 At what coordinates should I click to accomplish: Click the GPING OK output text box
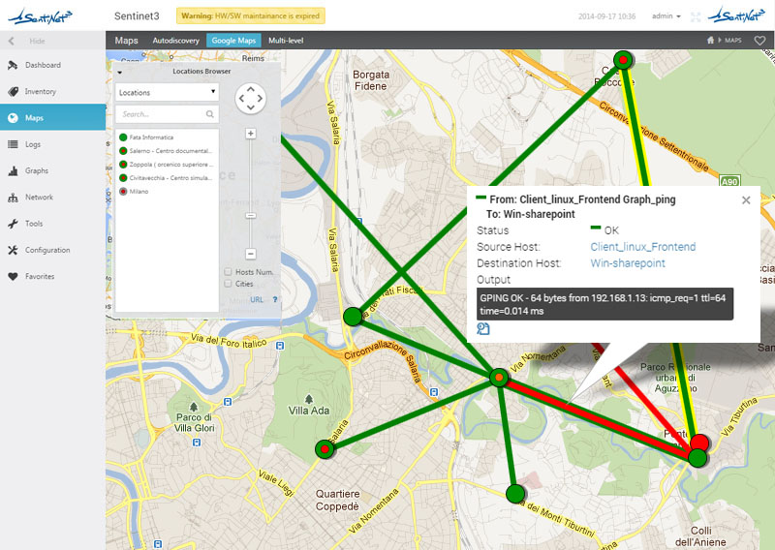click(604, 304)
